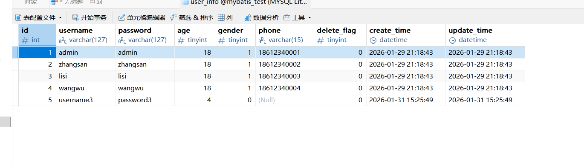Click the username cell 'wangwu'

tap(86, 88)
